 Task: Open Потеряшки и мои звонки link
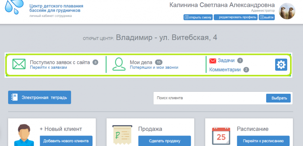[154, 68]
